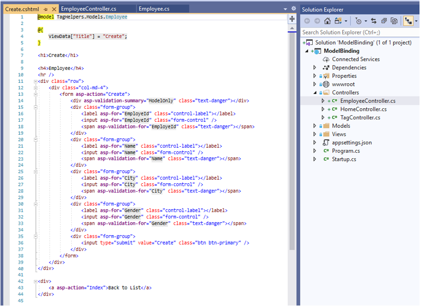The image size is (421, 306).
Task: Expand the Program.cs node
Action: (x=315, y=151)
